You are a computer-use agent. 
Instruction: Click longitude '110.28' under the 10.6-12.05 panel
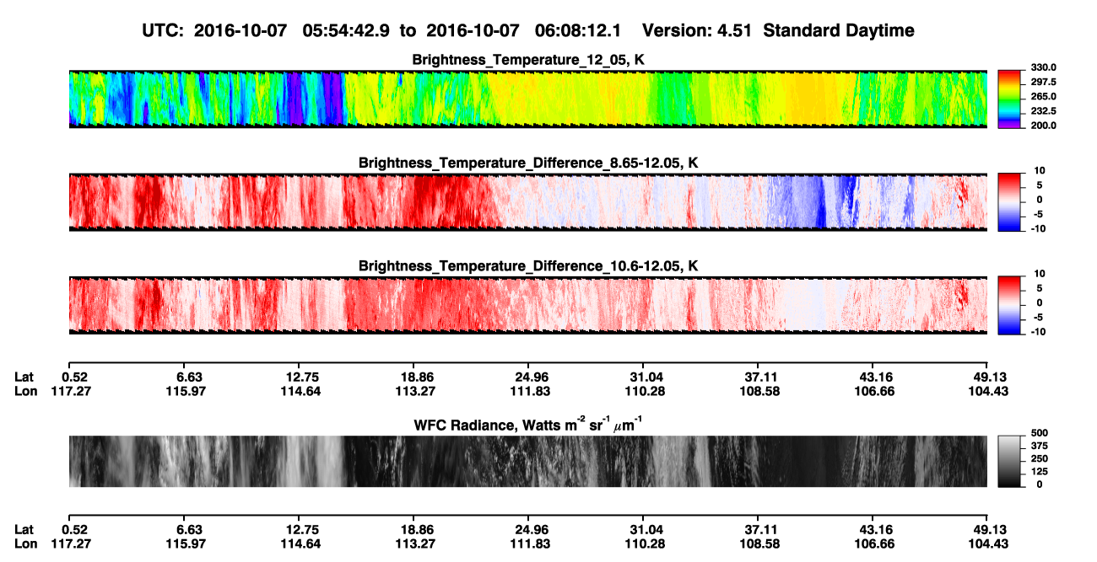(643, 391)
